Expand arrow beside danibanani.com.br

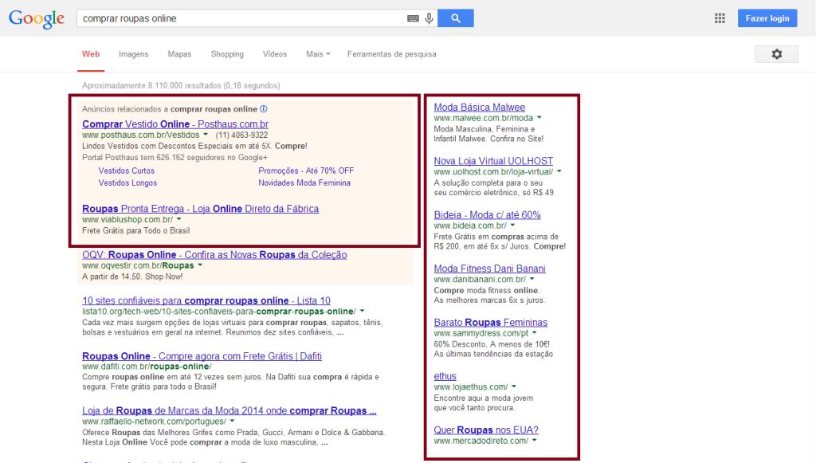[532, 279]
